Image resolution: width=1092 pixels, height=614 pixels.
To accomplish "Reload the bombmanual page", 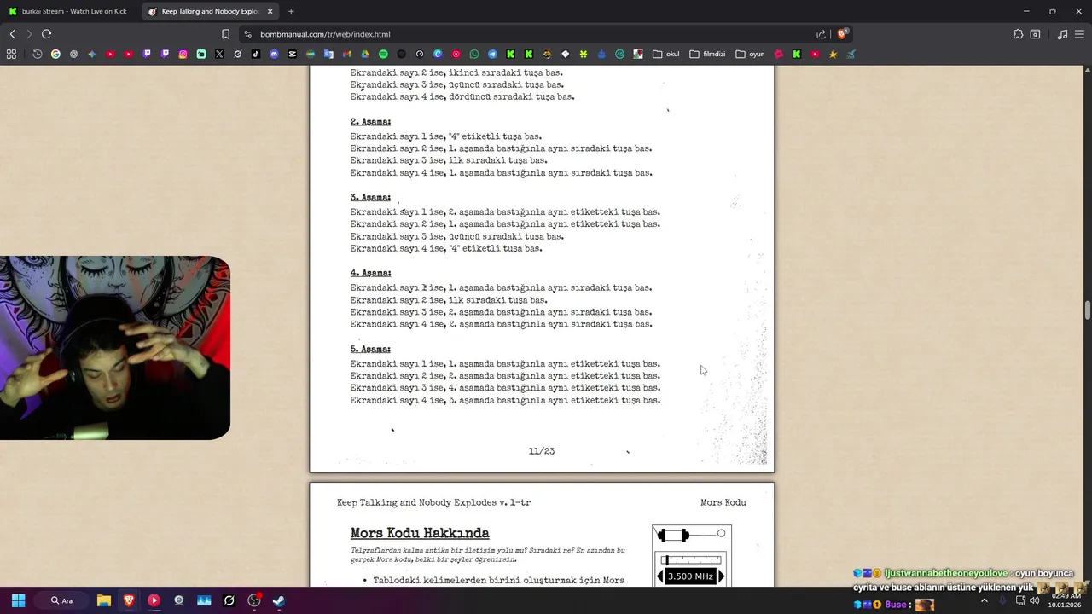I will click(x=46, y=34).
